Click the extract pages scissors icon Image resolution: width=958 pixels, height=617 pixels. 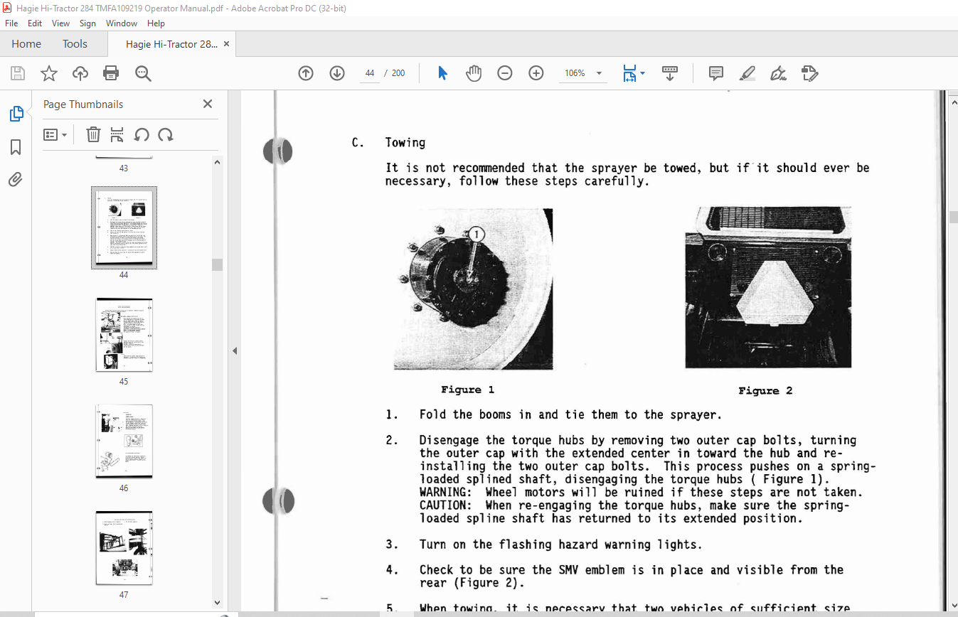click(x=117, y=134)
